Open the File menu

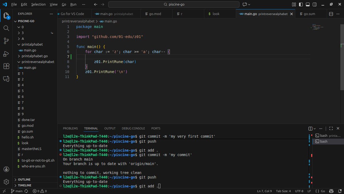14,4
